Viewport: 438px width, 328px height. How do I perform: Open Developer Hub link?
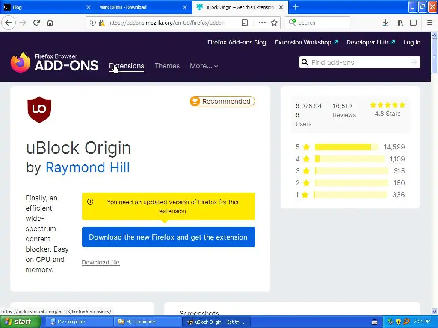tap(370, 42)
